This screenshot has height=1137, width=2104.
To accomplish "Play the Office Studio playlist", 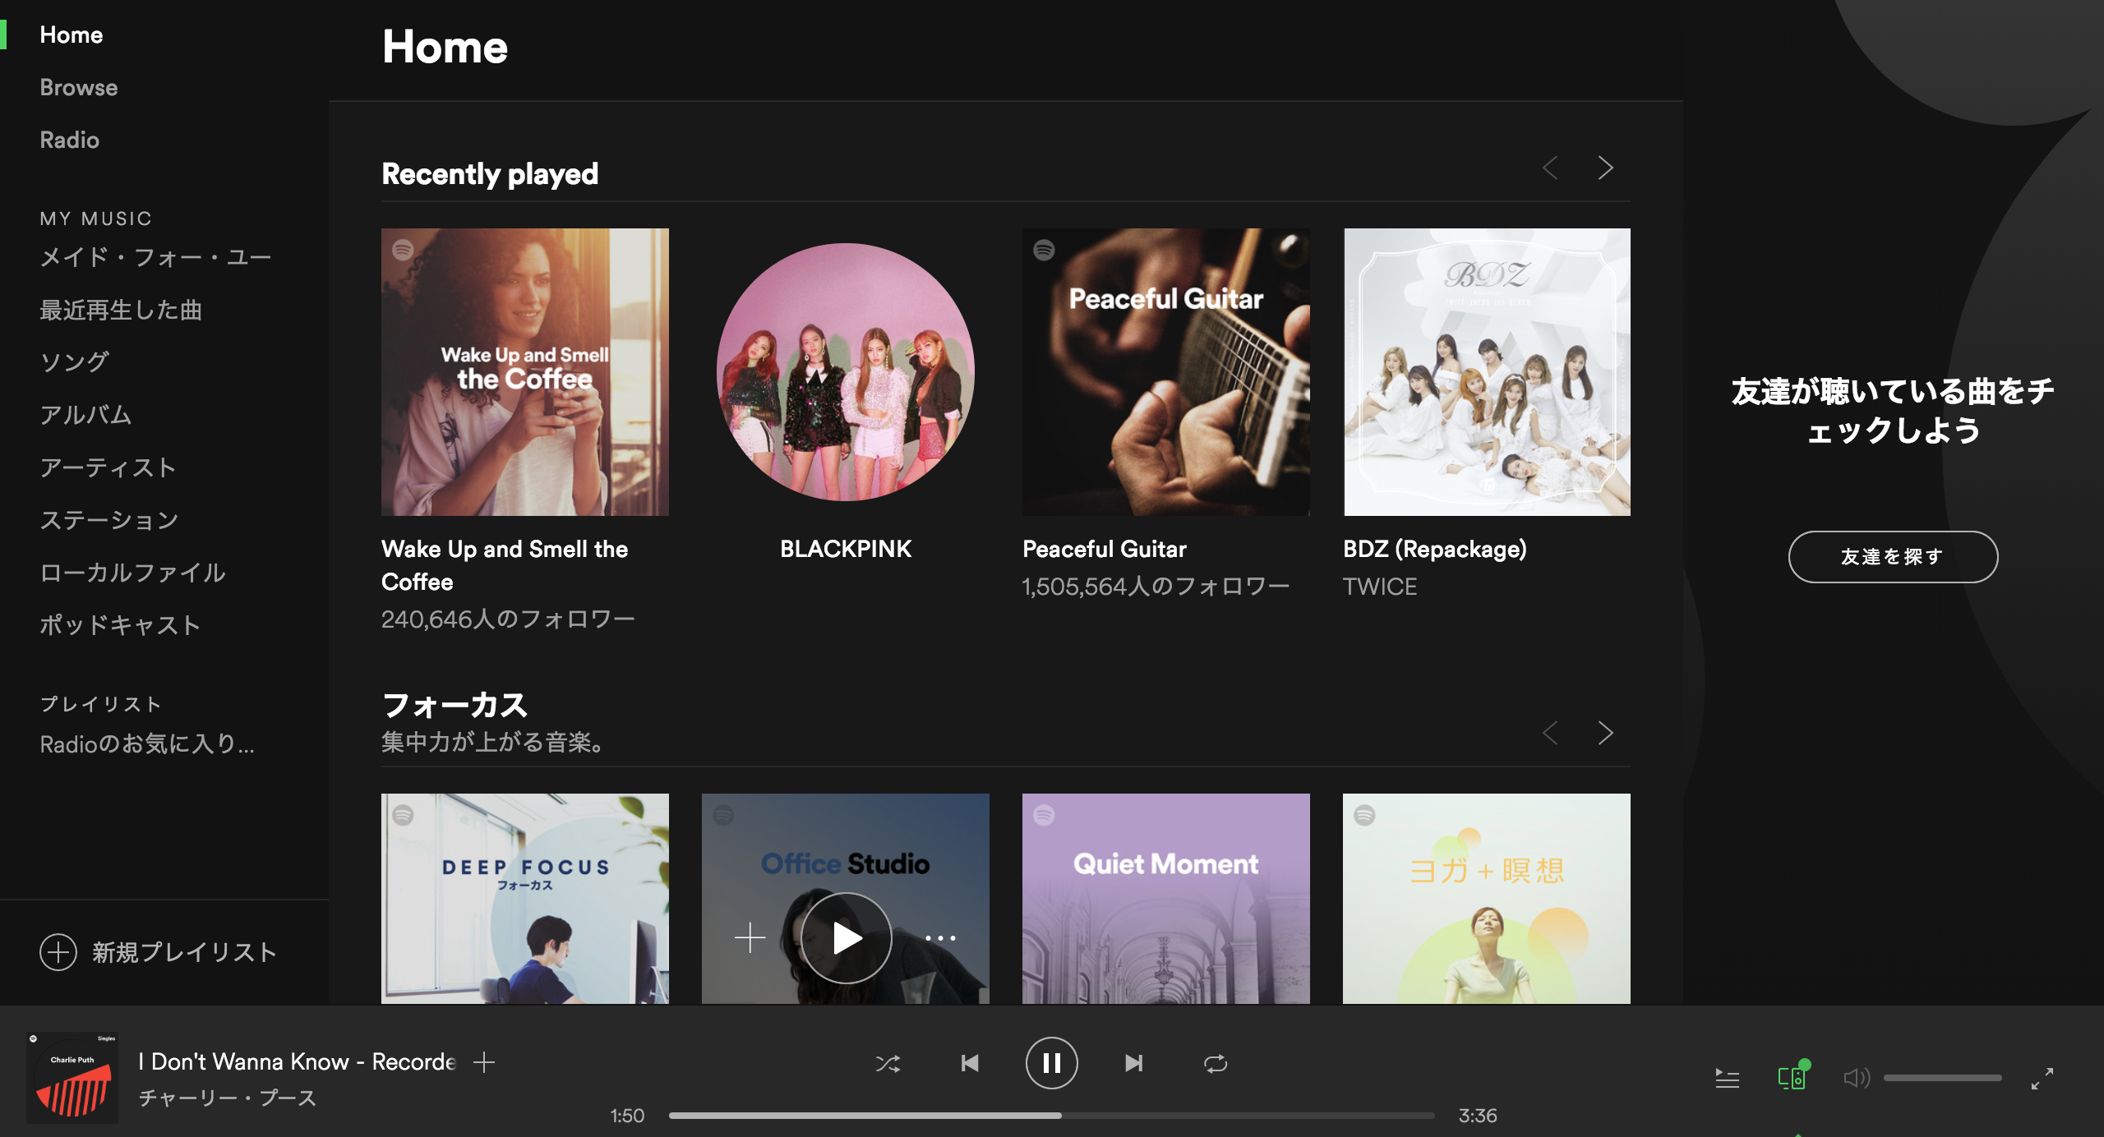I will point(846,937).
